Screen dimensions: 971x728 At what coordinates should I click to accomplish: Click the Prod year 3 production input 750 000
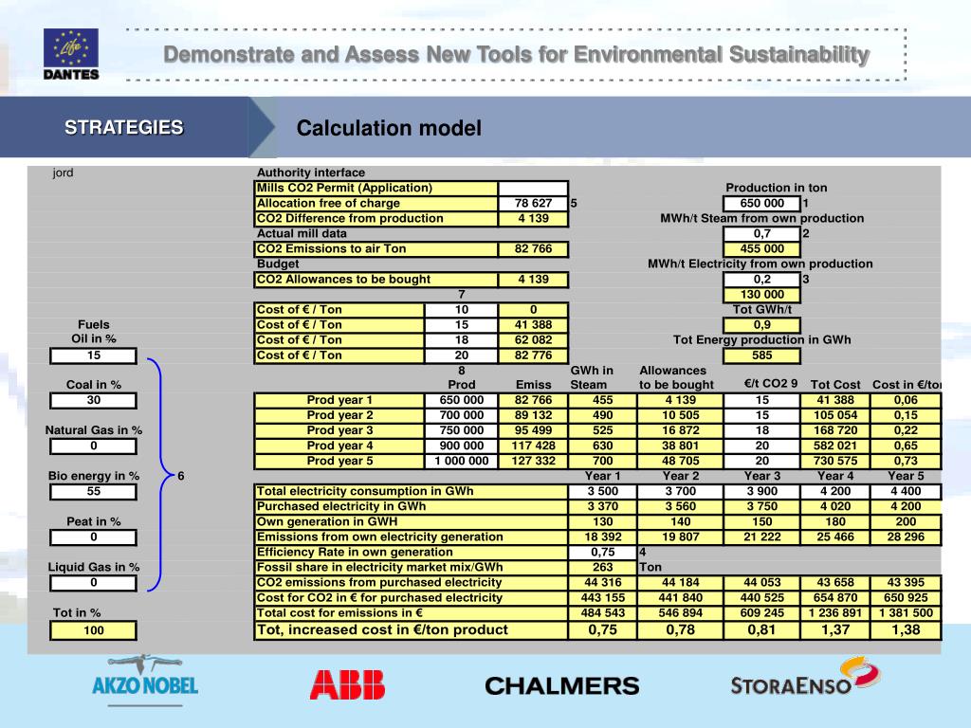pos(462,430)
